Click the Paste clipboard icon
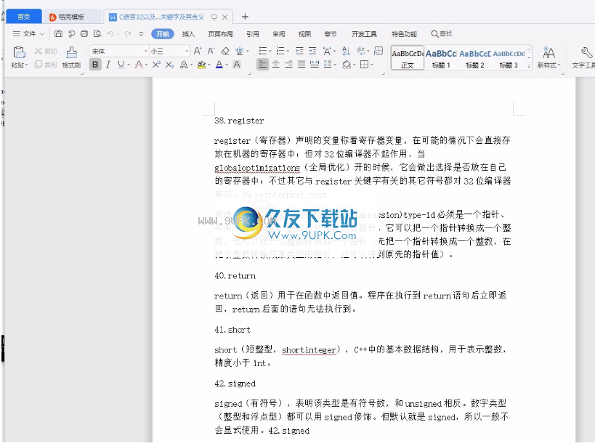The width and height of the screenshot is (595, 446). click(19, 52)
